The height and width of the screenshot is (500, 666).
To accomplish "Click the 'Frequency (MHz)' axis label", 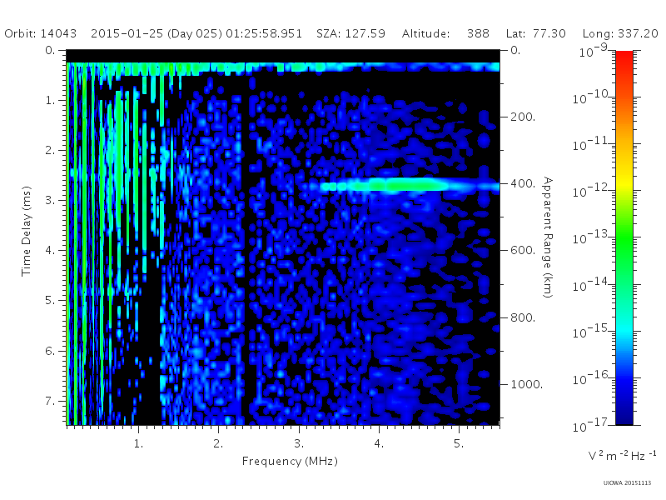I will click(290, 462).
